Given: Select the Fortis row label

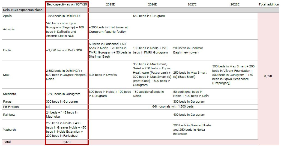Looking at the screenshot, I should click(x=7, y=50).
